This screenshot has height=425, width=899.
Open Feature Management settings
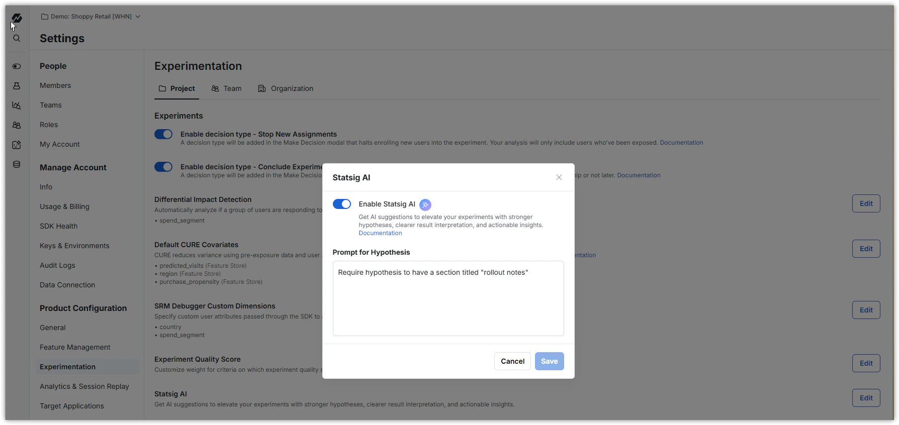point(75,347)
